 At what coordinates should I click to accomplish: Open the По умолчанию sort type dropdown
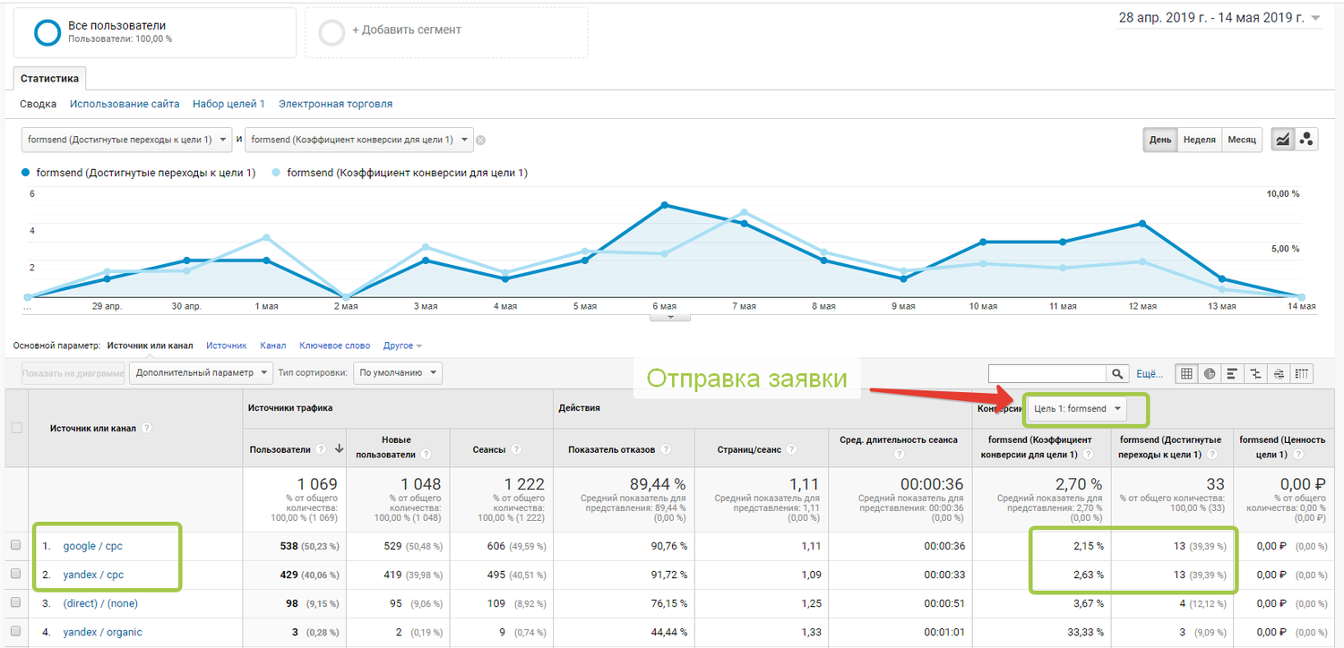397,372
